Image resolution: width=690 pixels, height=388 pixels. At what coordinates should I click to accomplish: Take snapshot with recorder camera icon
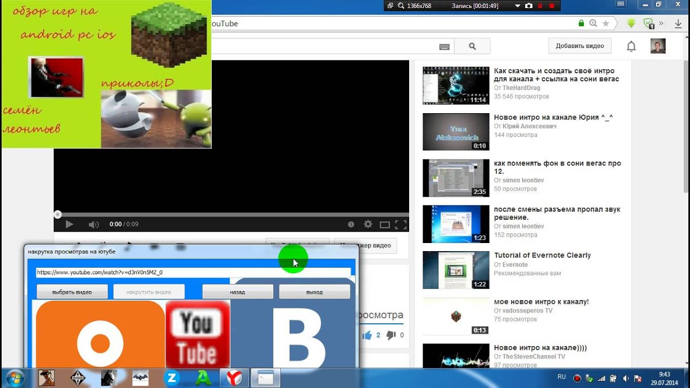529,5
